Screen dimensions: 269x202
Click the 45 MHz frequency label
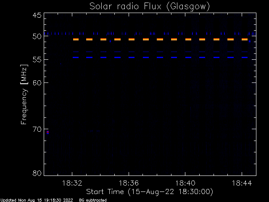[37, 15]
